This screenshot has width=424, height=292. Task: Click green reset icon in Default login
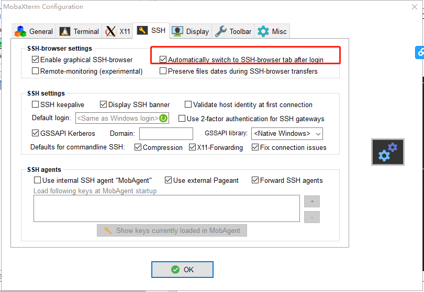[163, 118]
